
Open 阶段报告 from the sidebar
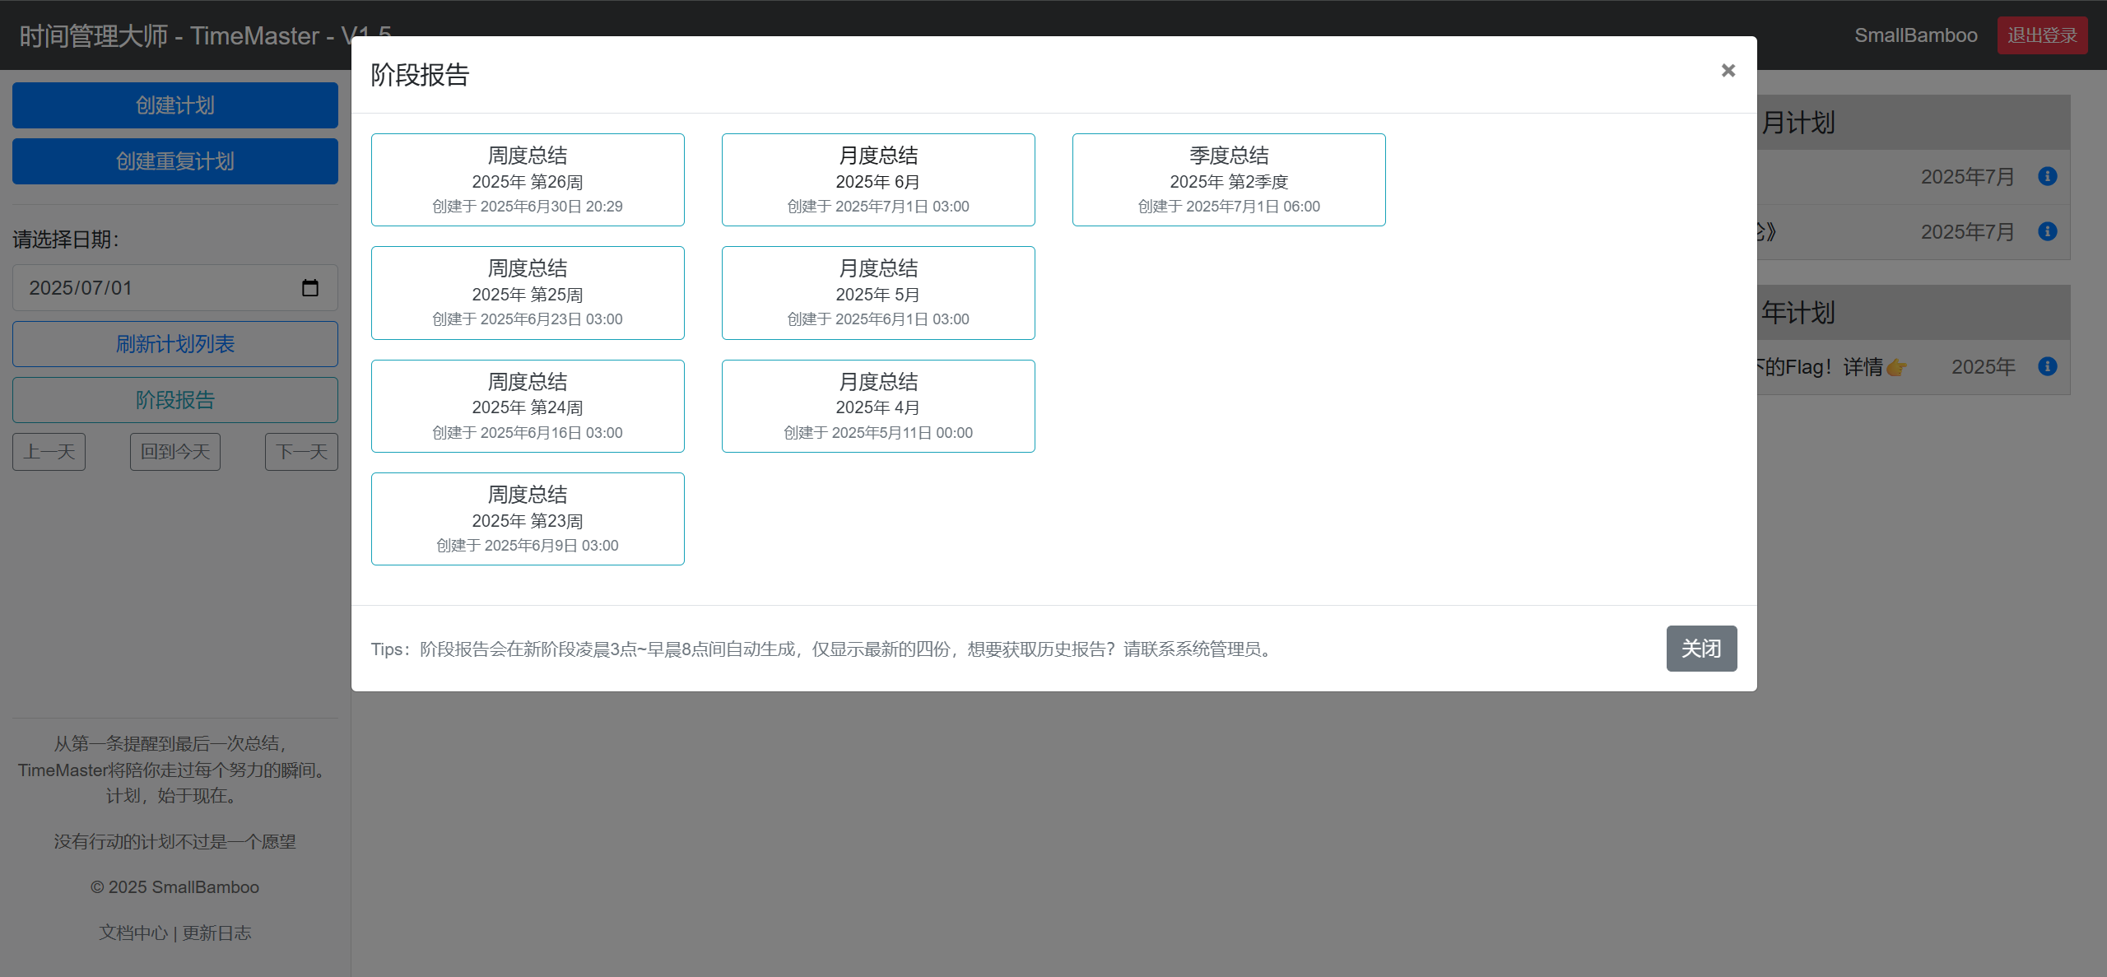pos(174,399)
